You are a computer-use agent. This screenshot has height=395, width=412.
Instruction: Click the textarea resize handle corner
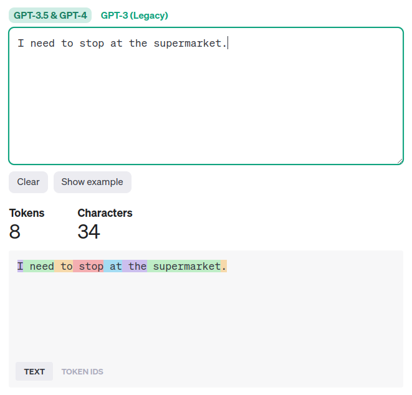coord(400,161)
